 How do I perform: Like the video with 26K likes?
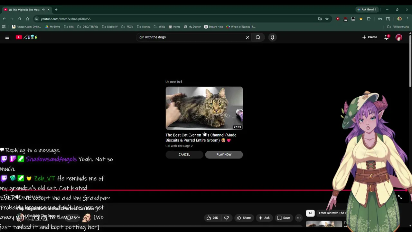212,218
